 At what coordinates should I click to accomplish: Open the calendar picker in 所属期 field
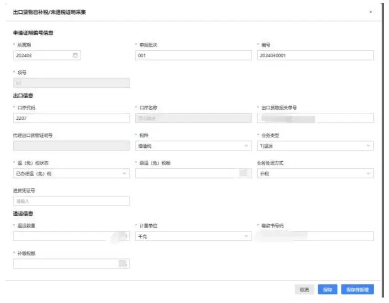point(75,55)
